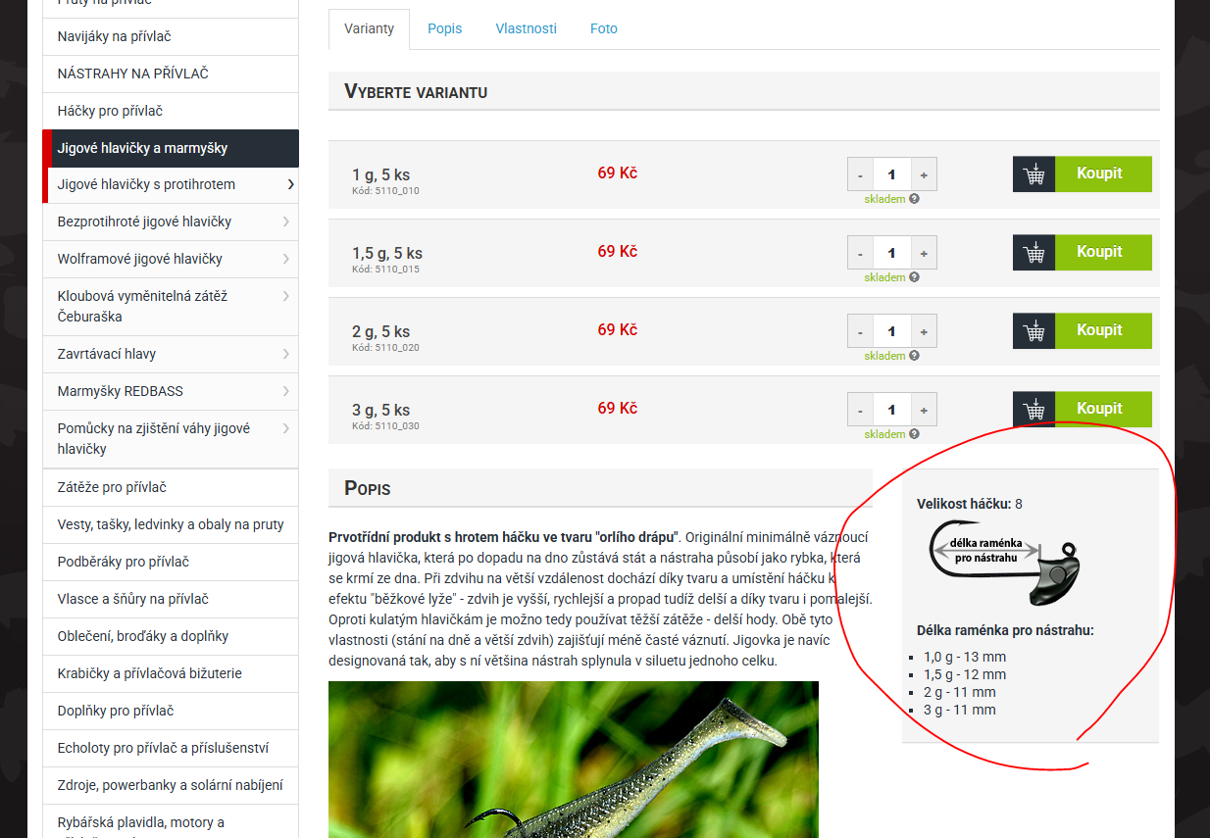Increase quantity for 1,5 g, 5 ks
The image size is (1210, 838).
(924, 253)
